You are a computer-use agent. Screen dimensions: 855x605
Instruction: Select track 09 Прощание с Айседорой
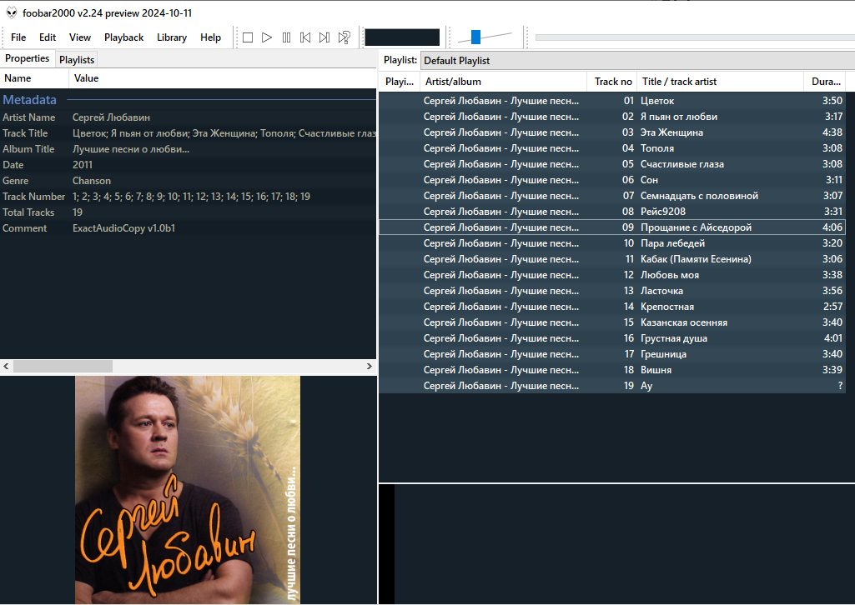[696, 227]
